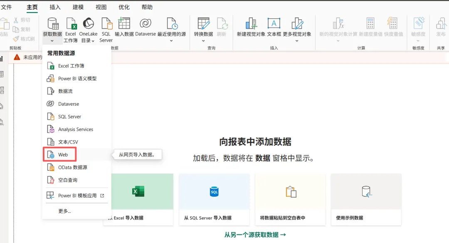Viewport: 449px width, 243px height.
Task: Select the Web data source entry
Action: [77, 155]
